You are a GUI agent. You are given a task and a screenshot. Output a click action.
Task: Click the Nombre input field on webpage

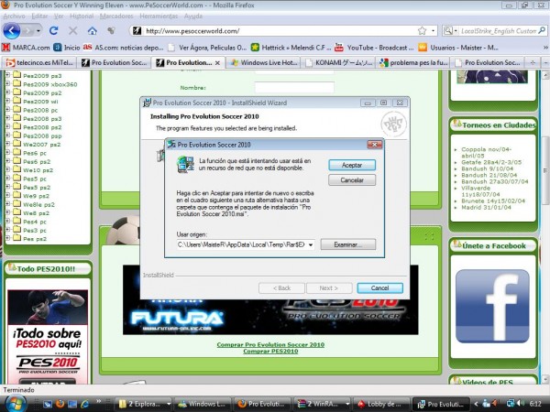coord(294,87)
